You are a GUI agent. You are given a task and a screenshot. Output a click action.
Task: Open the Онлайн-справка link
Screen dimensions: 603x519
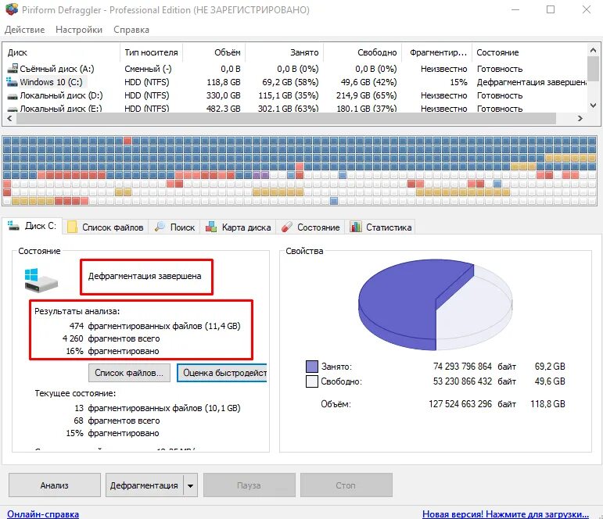pos(43,514)
